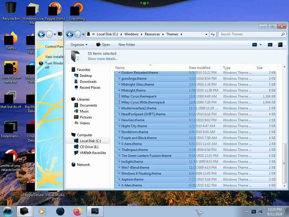
Task: Open the Recycle Bin desktop icon
Action: tap(11, 11)
